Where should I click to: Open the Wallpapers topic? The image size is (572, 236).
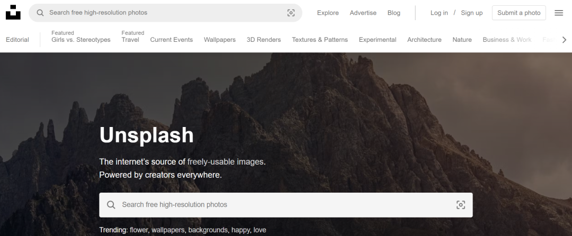220,40
